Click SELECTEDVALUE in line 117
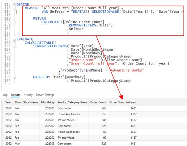This screenshot has width=187, height=146. click(x=105, y=12)
